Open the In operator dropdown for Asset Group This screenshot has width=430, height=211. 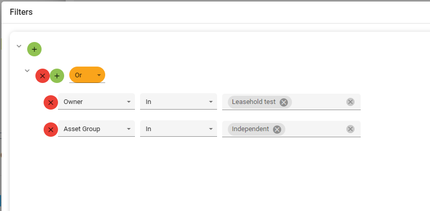click(x=179, y=129)
